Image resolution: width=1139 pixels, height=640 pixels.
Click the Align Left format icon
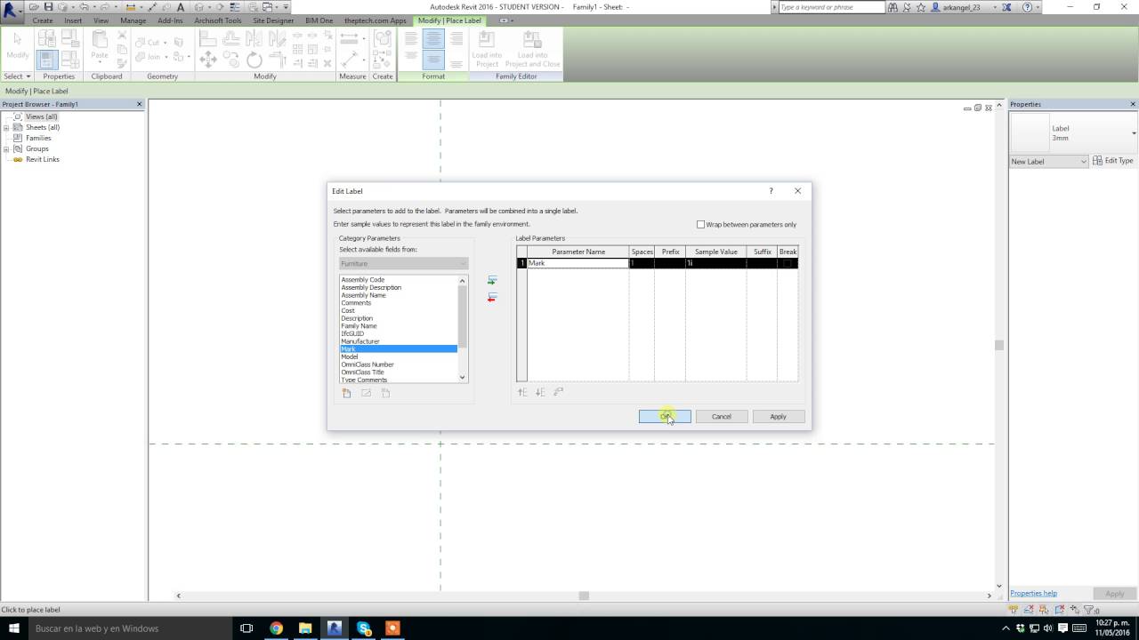click(x=411, y=38)
